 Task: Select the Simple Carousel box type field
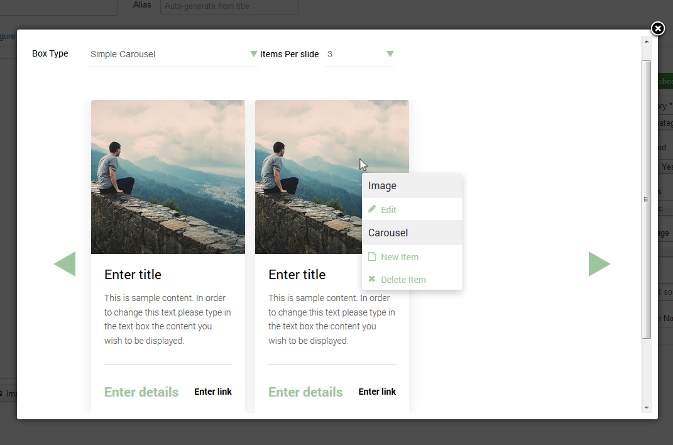point(173,55)
